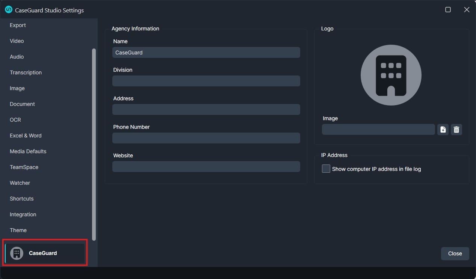Open the Export settings section
The height and width of the screenshot is (279, 476).
[18, 25]
